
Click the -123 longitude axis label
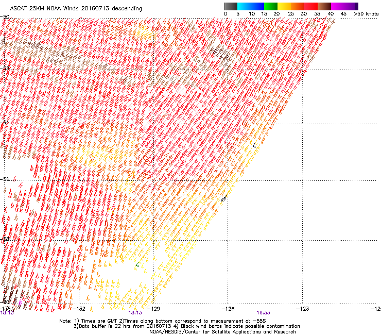point(302,309)
